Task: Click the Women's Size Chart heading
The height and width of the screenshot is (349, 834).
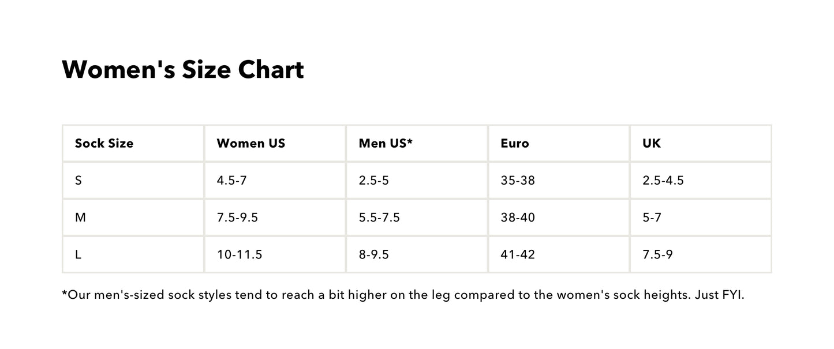Action: (182, 70)
